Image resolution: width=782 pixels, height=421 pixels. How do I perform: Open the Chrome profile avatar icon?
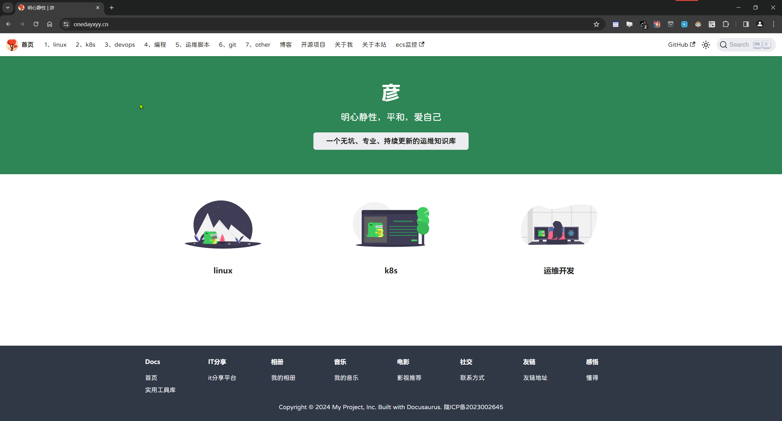tap(760, 24)
